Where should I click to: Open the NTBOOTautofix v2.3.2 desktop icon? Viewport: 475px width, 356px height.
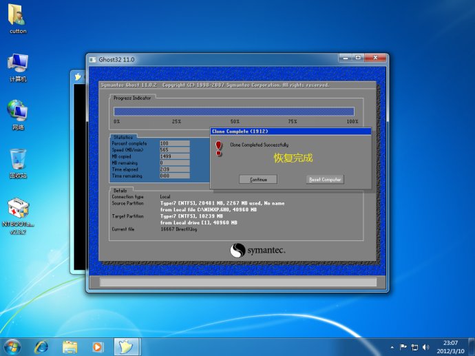(18, 216)
